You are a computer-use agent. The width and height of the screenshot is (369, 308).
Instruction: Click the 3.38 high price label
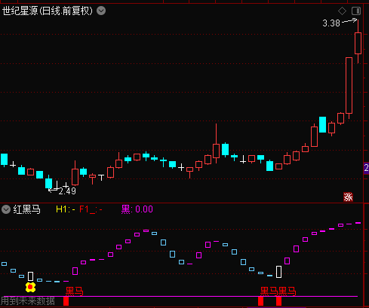331,23
